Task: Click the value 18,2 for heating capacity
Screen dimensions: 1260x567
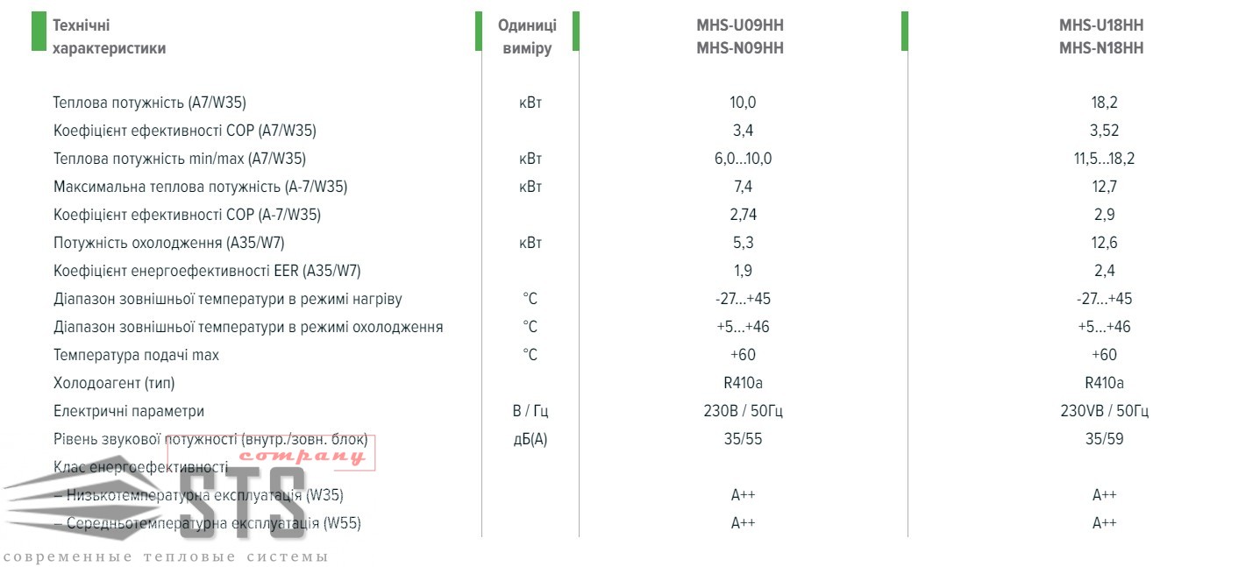Action: (x=1104, y=103)
